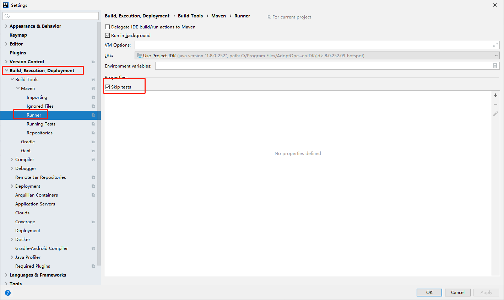Expand the Docker node arrow
The width and height of the screenshot is (504, 300).
coord(12,240)
